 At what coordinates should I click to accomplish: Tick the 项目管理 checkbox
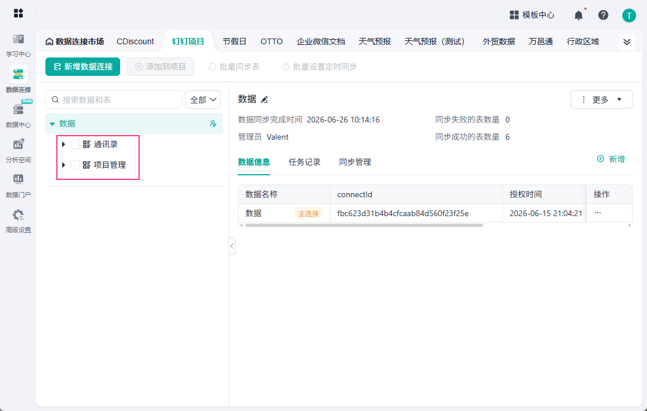[75, 165]
